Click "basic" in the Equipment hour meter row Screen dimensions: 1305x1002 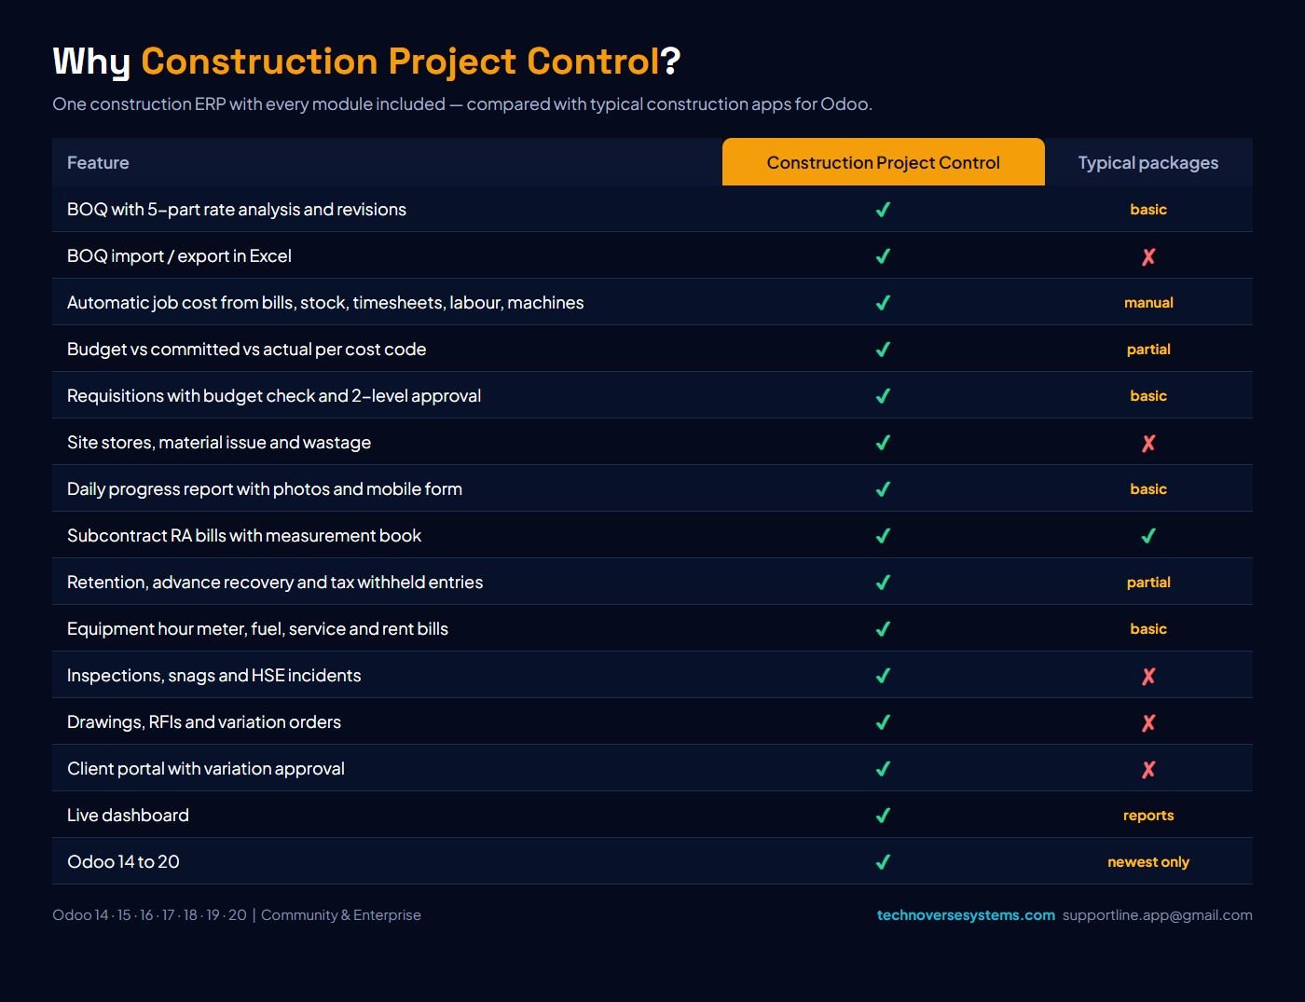(1148, 629)
